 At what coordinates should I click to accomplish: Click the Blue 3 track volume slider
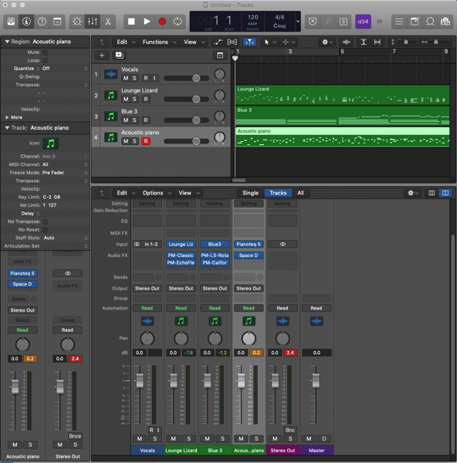click(x=187, y=120)
